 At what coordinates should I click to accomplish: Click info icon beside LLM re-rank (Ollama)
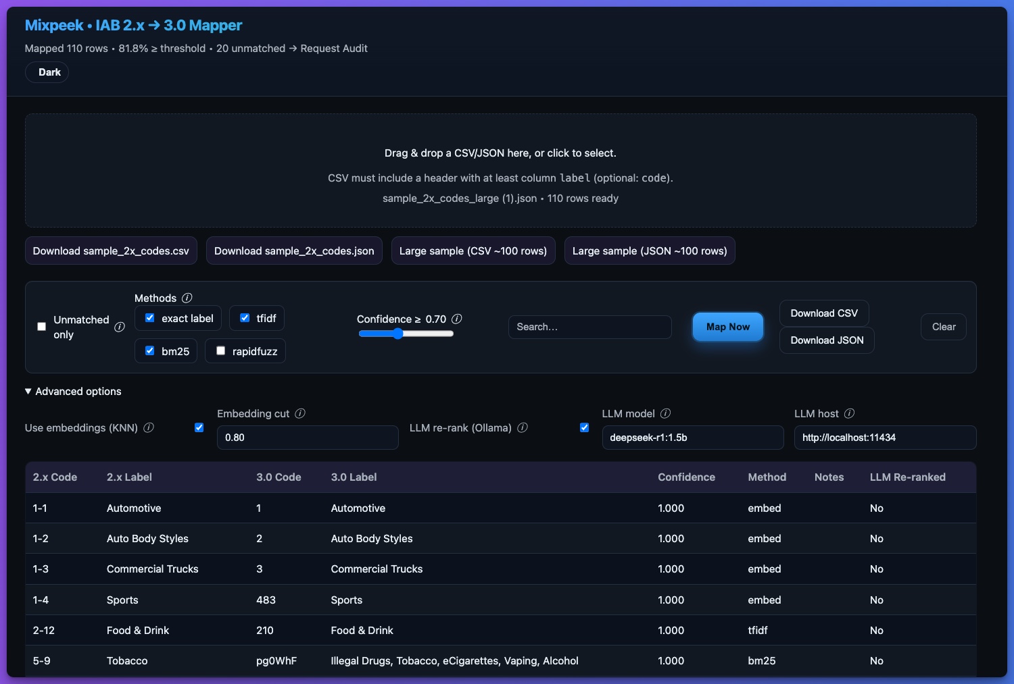(x=523, y=427)
